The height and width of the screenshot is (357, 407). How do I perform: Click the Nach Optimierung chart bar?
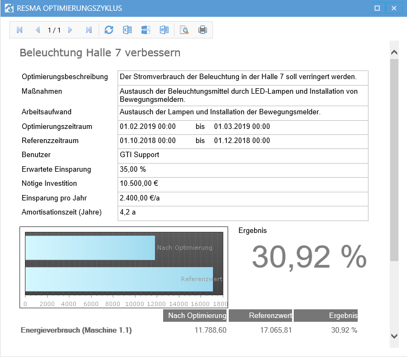tap(90, 248)
